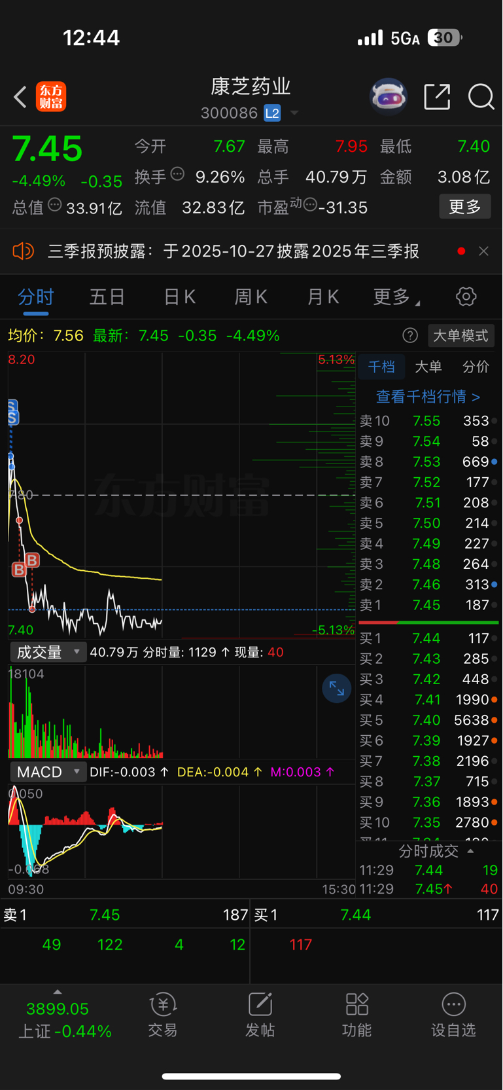503x1090 pixels.
Task: Tap the L2 level badge
Action: coord(272,113)
